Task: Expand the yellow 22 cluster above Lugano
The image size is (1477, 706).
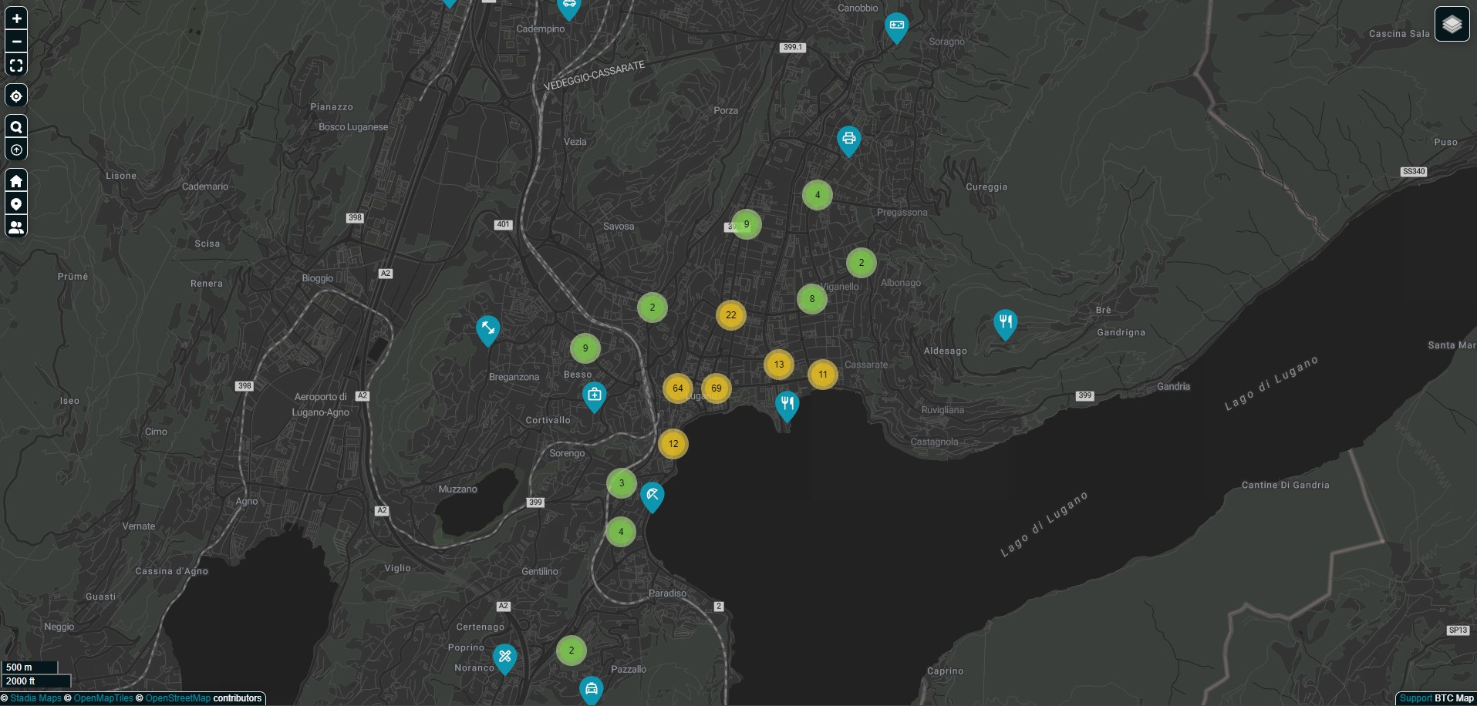Action: point(730,315)
